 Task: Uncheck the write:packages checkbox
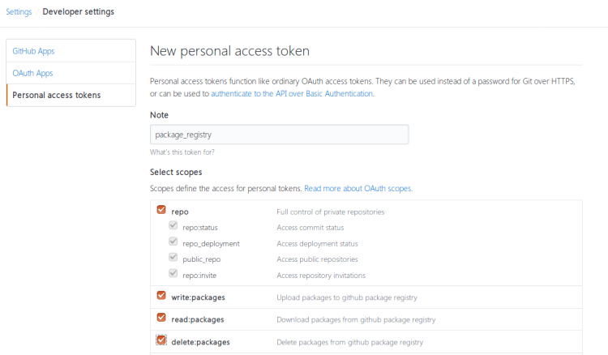click(x=161, y=296)
